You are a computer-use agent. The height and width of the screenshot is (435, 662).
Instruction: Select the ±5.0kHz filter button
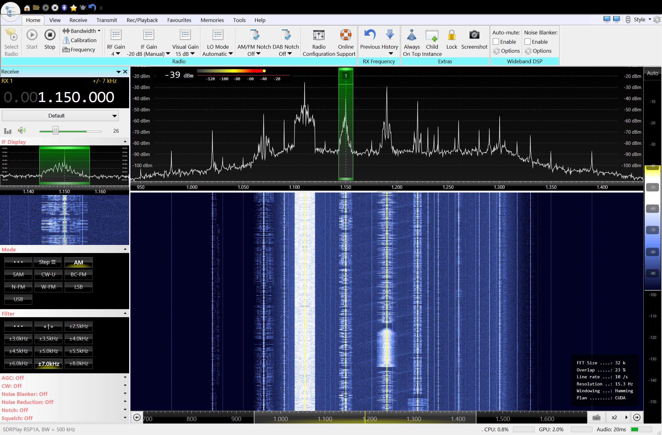pos(48,351)
